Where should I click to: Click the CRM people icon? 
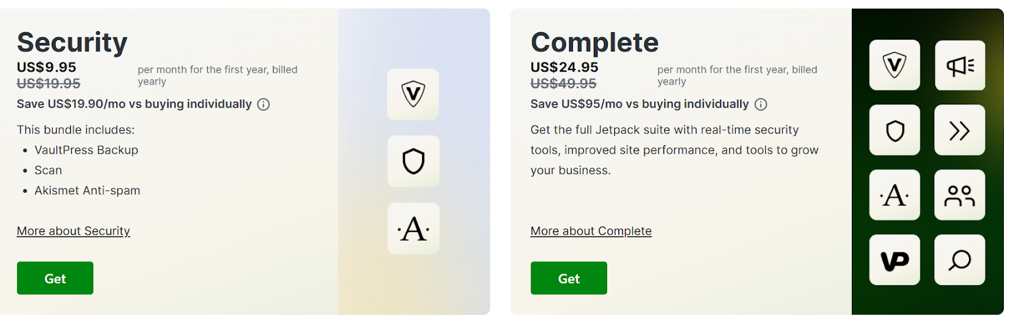point(959,195)
